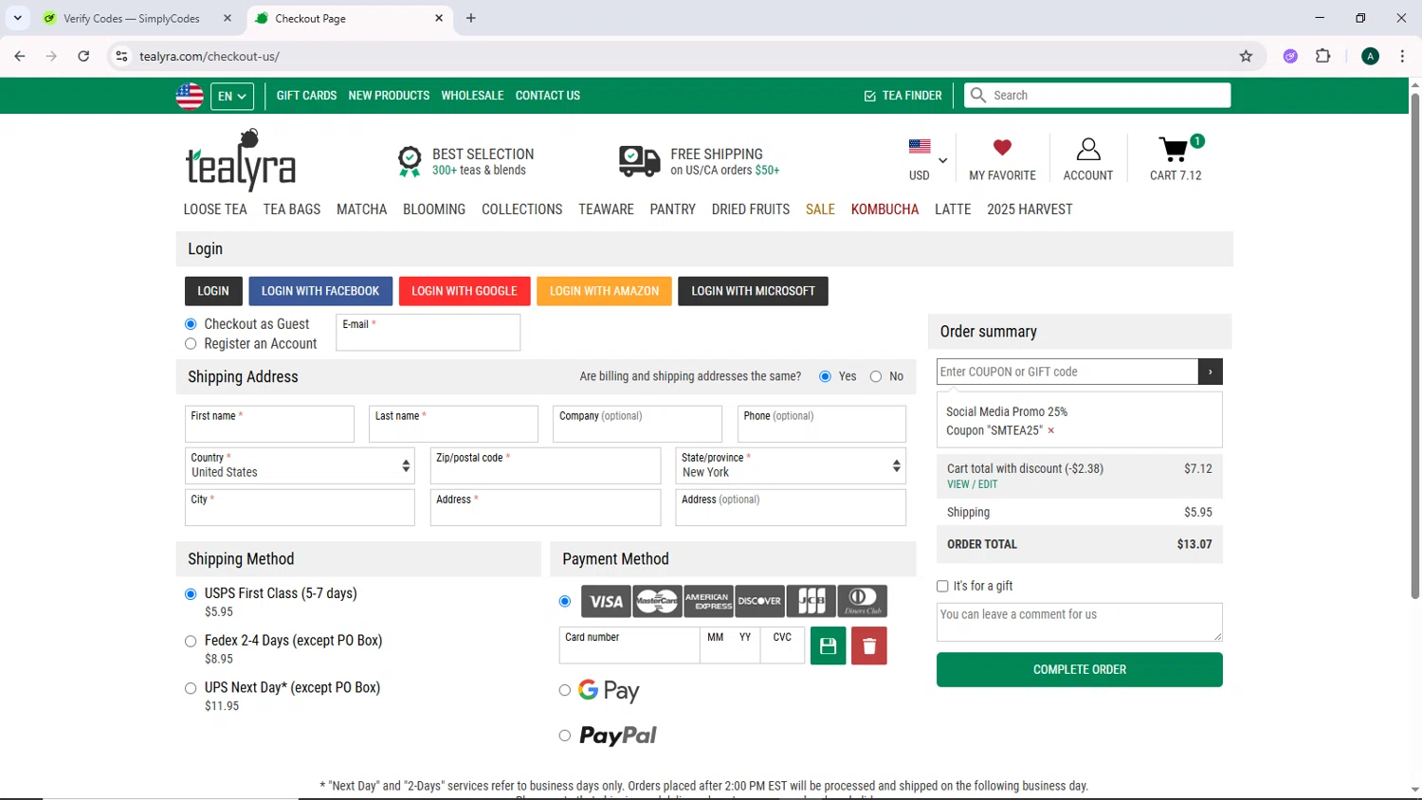Click the Zip/postal code field

[x=545, y=465]
